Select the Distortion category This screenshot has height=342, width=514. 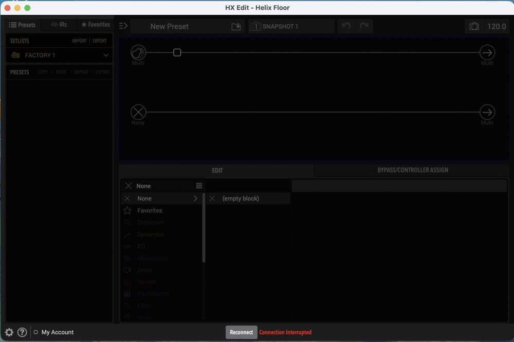[x=162, y=222]
